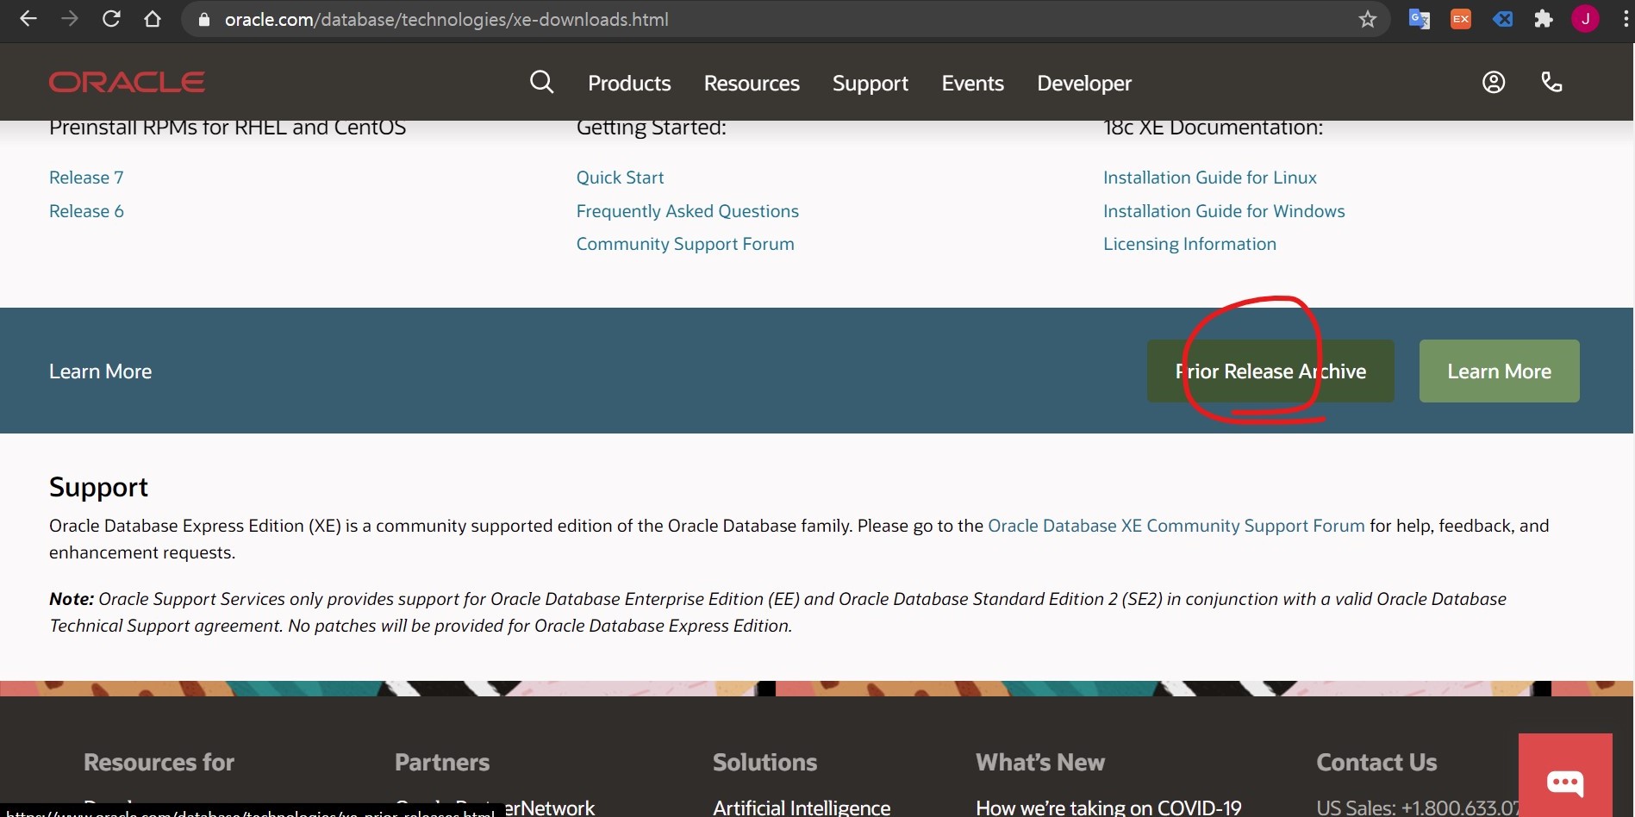1635x817 pixels.
Task: Click the Resources for footer heading
Action: pyautogui.click(x=159, y=763)
